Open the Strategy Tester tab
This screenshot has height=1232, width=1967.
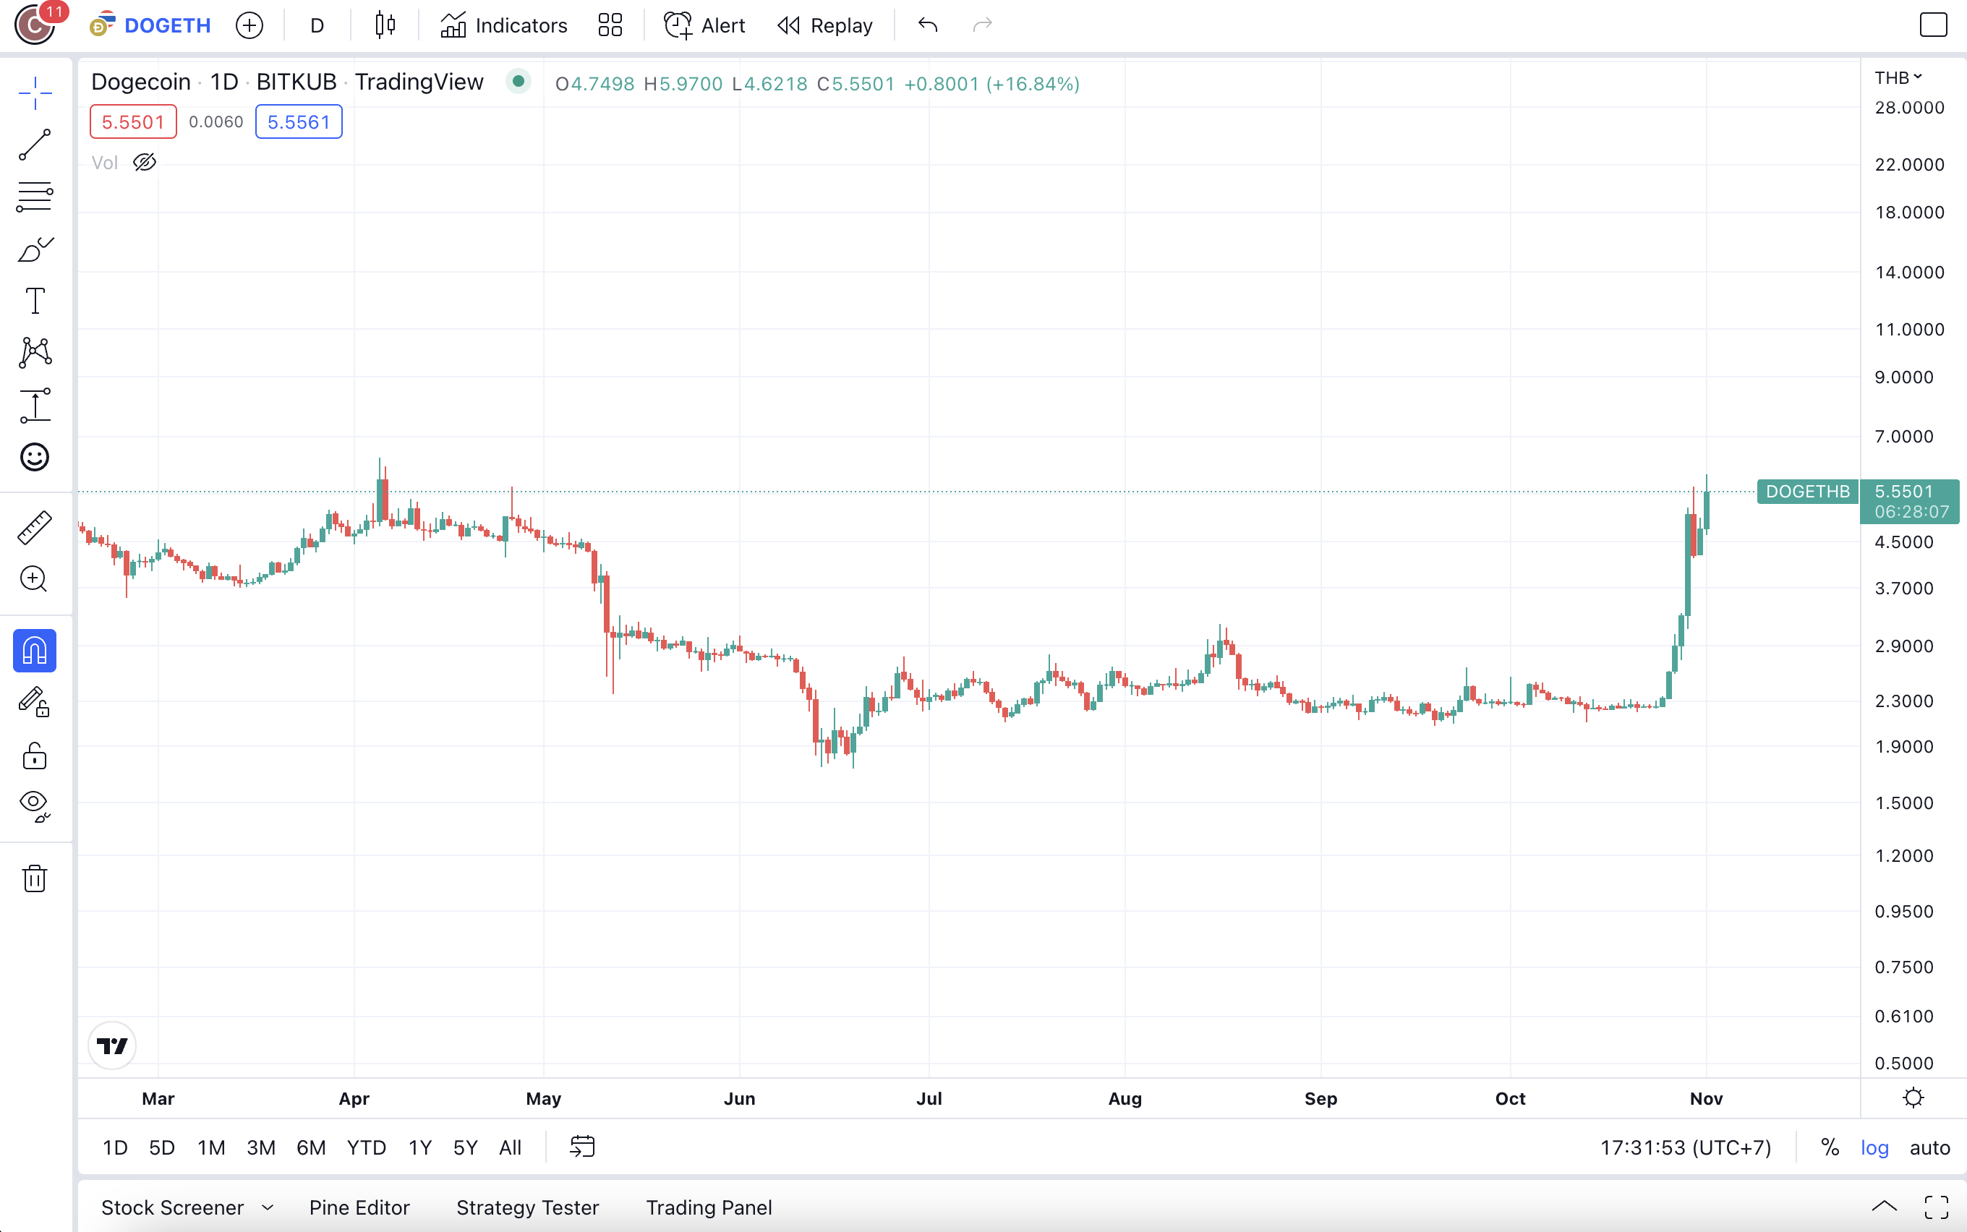click(527, 1207)
